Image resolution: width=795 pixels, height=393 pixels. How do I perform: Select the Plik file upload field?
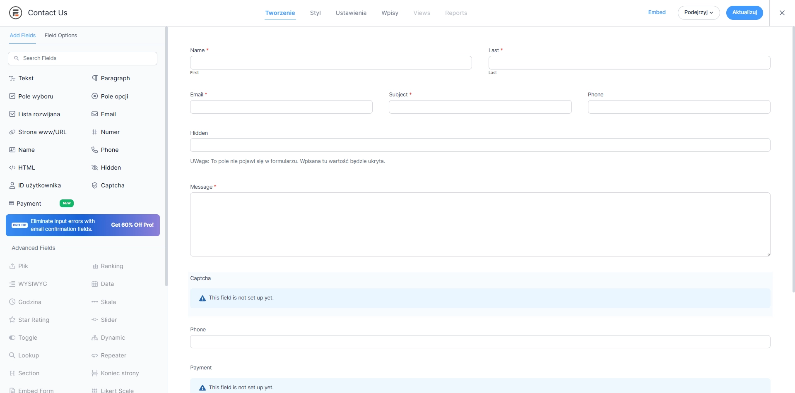[x=19, y=266]
